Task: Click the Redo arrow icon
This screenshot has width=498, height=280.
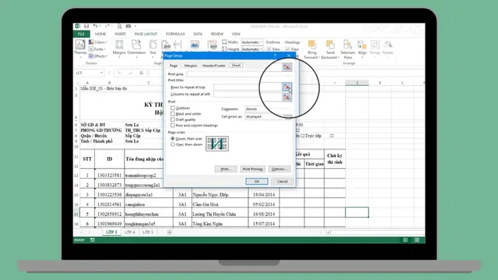Action: pos(107,26)
